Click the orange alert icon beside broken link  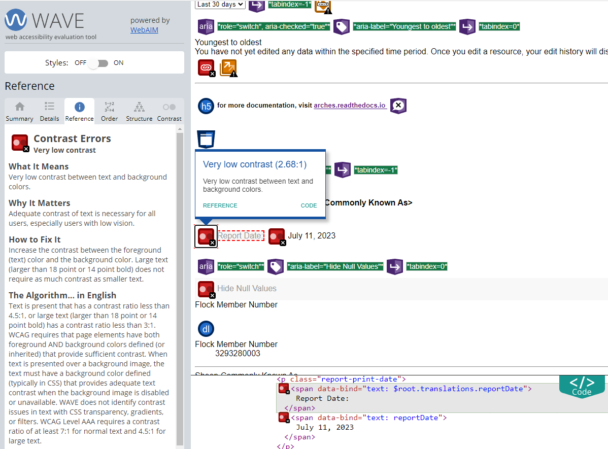pyautogui.click(x=228, y=67)
